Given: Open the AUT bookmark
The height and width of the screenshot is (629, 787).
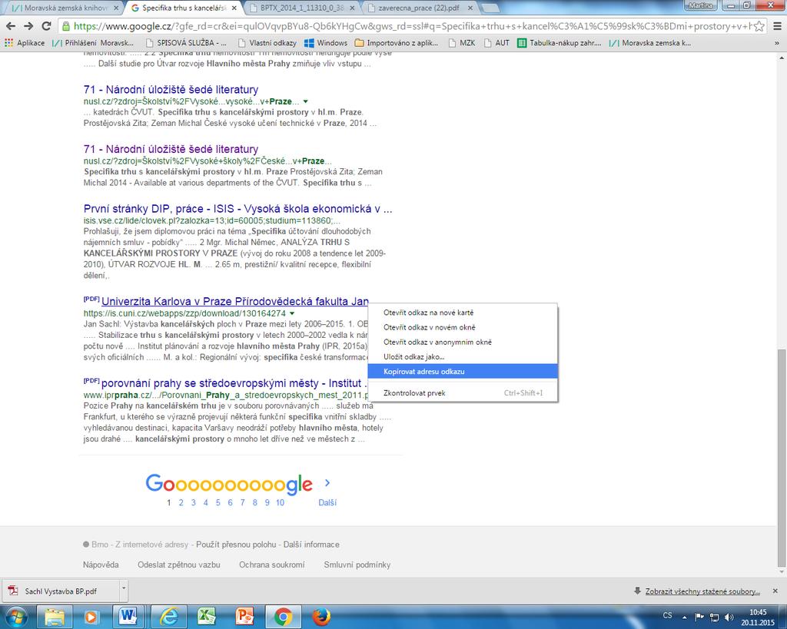Looking at the screenshot, I should [497, 43].
